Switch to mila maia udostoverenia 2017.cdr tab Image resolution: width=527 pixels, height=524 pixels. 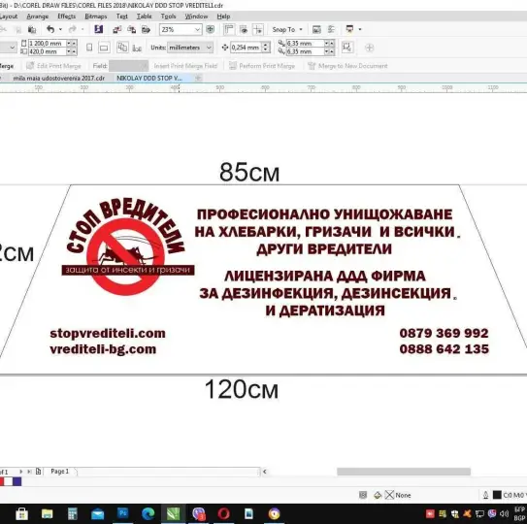(59, 78)
